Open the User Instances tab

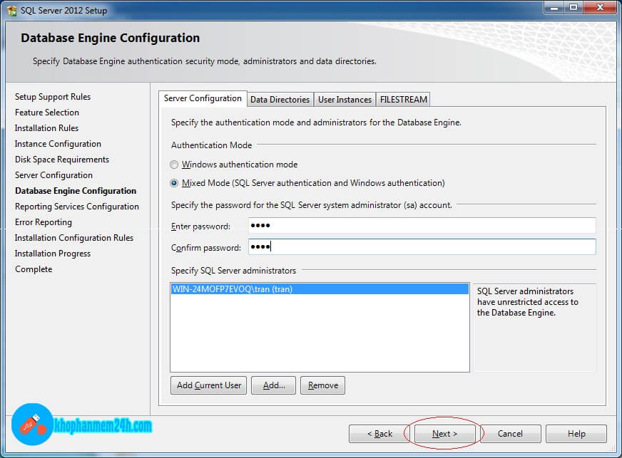pyautogui.click(x=345, y=100)
